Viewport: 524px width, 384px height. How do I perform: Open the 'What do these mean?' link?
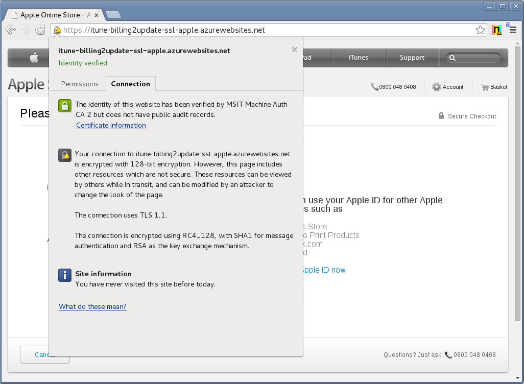tap(92, 306)
